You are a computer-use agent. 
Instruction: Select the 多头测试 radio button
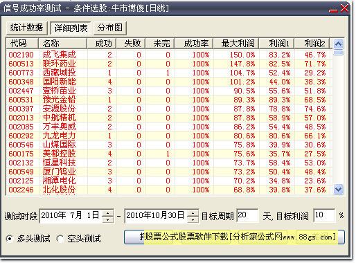[x=10, y=239]
